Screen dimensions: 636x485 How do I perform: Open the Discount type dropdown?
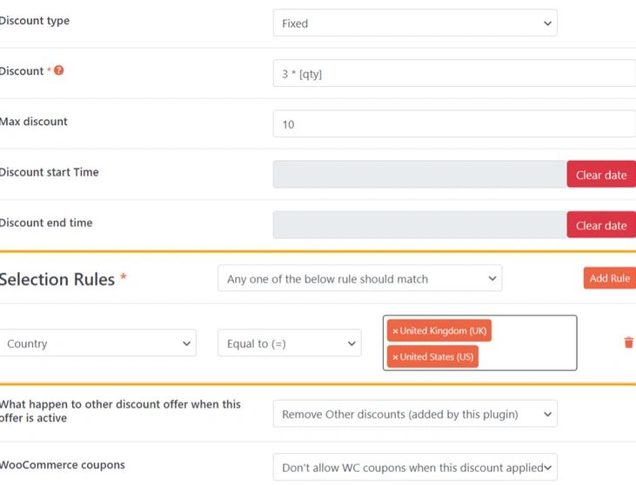[x=414, y=23]
